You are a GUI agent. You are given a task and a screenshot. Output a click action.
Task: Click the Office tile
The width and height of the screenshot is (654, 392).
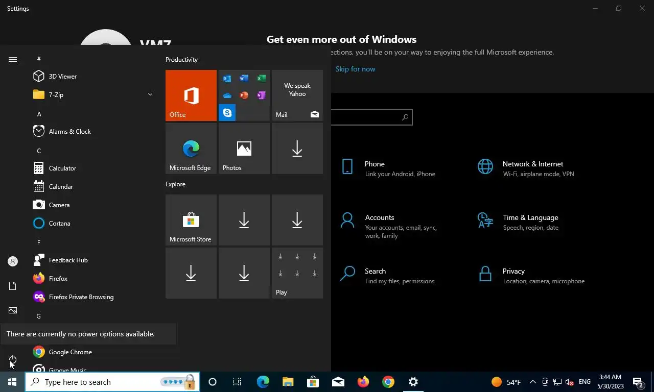click(x=191, y=95)
